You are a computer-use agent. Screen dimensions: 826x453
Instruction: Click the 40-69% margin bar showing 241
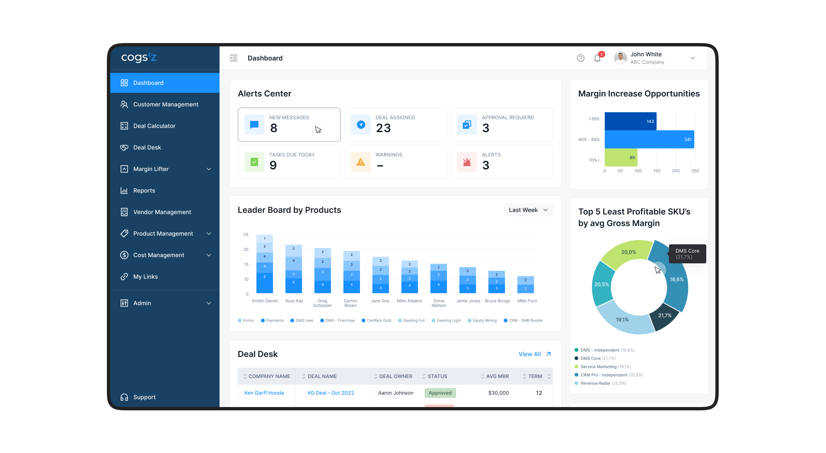click(x=649, y=139)
